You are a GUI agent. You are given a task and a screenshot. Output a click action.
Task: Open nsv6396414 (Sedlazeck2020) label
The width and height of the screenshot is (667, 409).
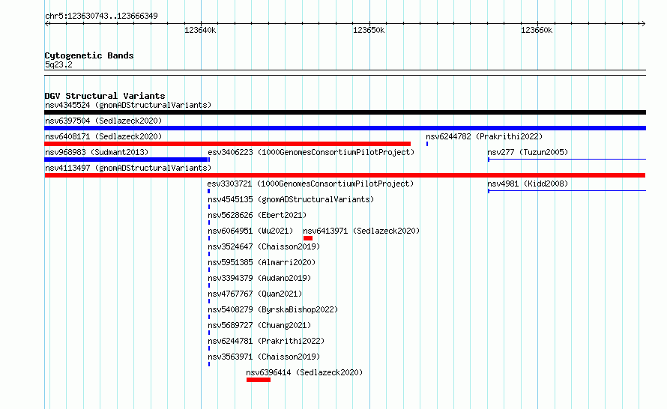tap(304, 372)
